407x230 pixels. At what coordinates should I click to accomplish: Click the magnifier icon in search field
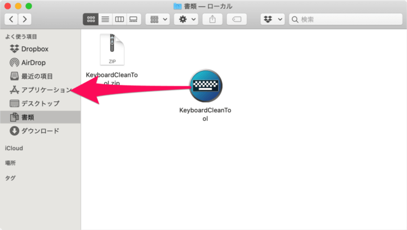(295, 20)
